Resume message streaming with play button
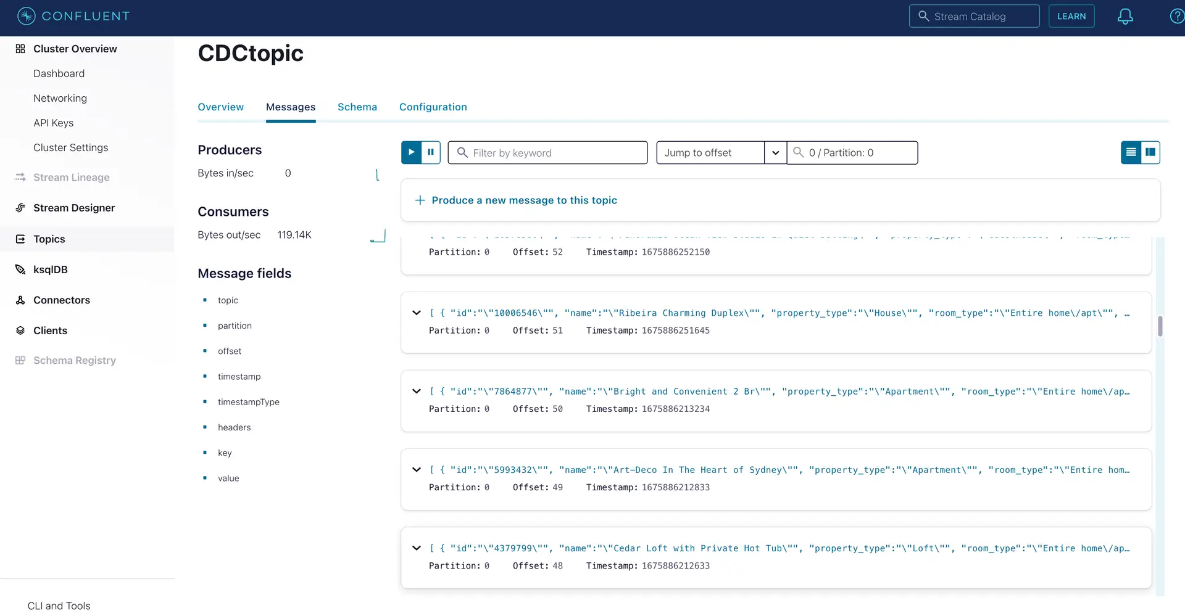The height and width of the screenshot is (616, 1185). 411,152
